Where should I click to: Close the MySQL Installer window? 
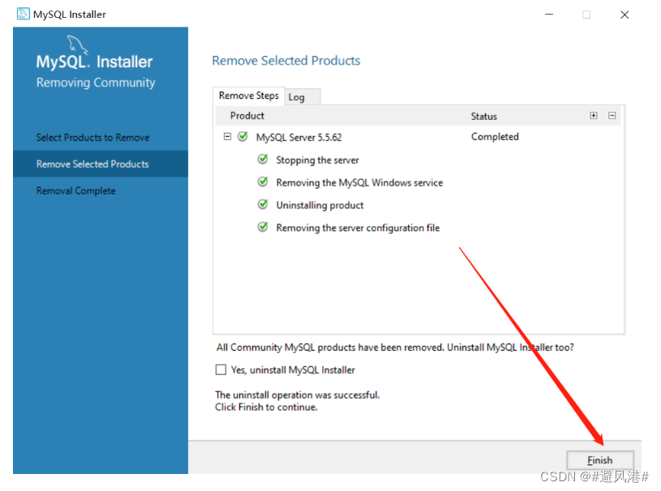pos(625,15)
